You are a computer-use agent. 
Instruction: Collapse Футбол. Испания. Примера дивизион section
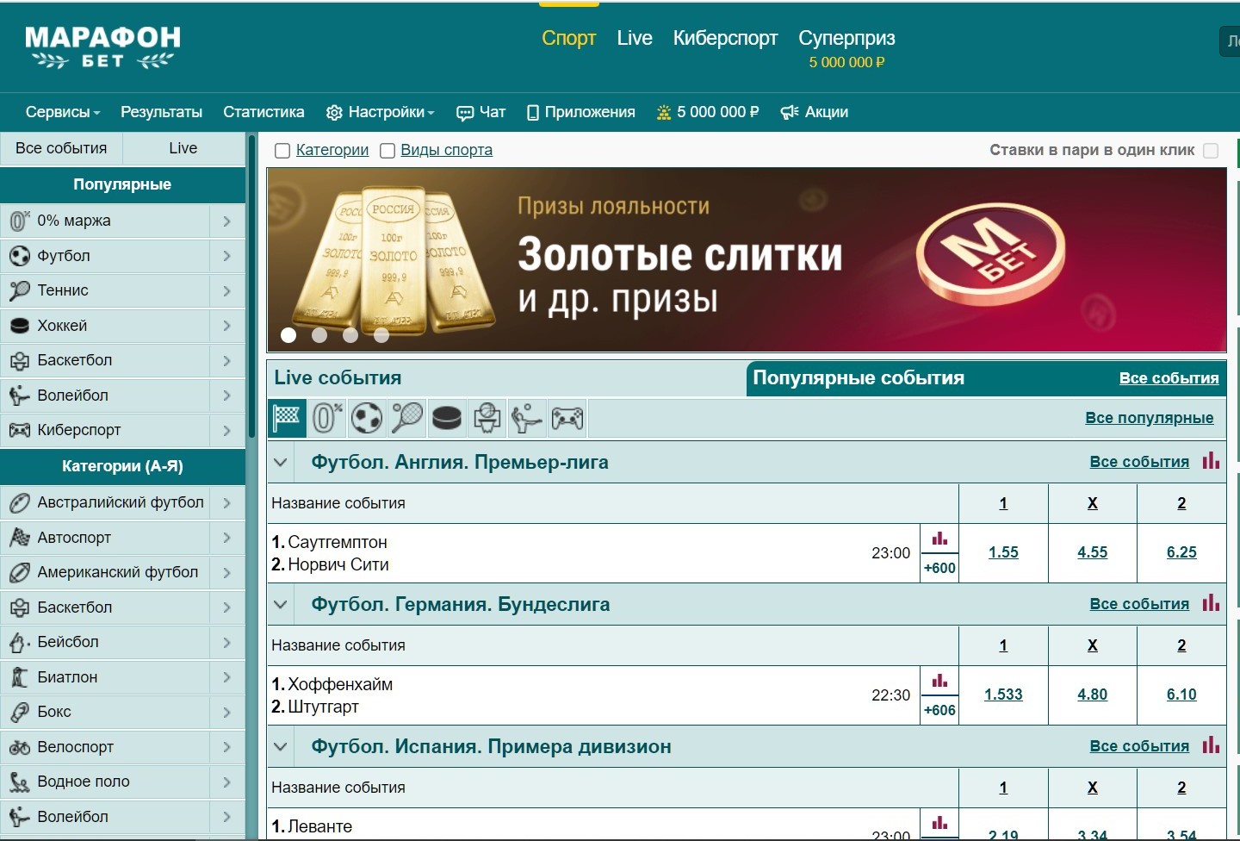pos(280,746)
